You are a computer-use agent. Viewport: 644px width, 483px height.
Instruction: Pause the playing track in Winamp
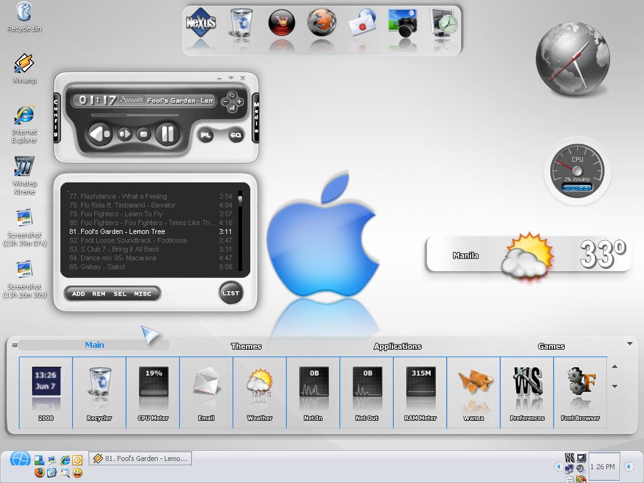[167, 134]
